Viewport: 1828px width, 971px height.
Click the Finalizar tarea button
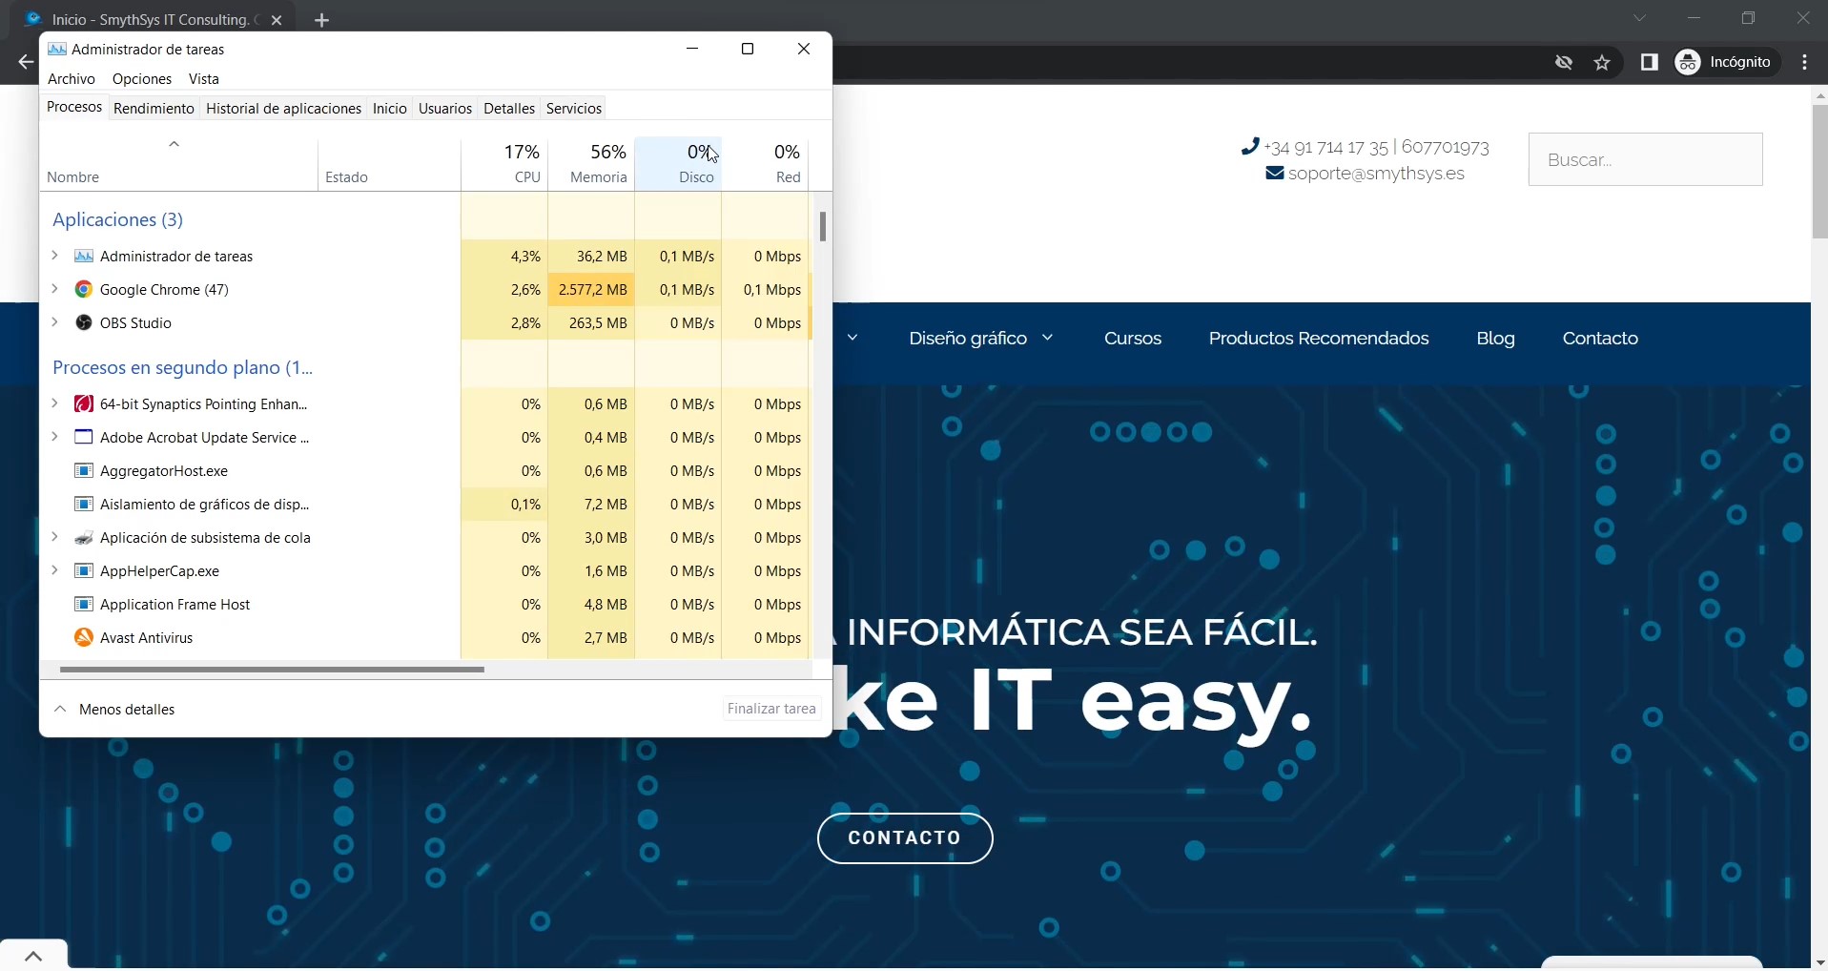[x=771, y=709]
